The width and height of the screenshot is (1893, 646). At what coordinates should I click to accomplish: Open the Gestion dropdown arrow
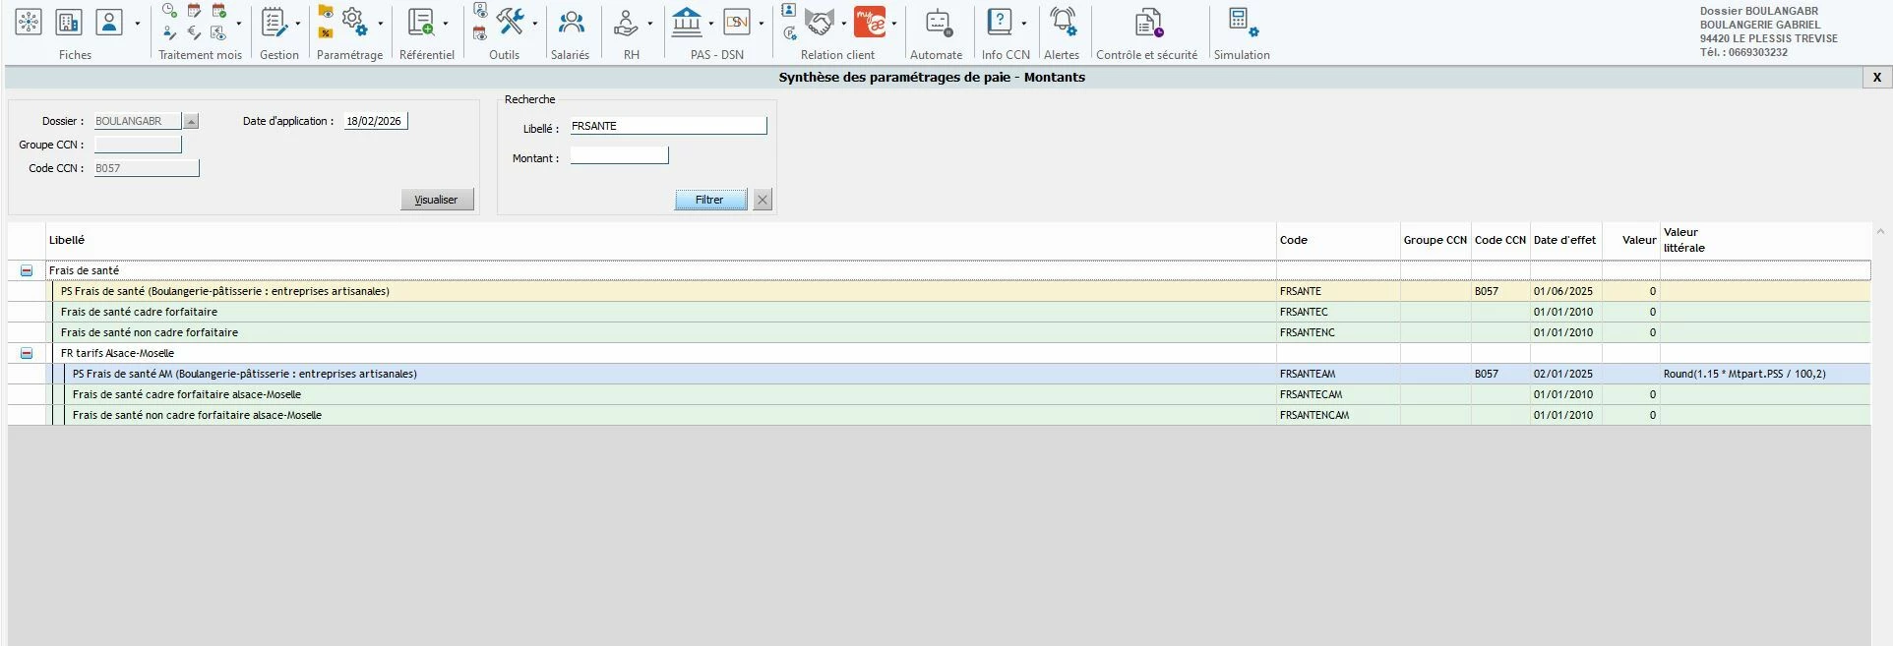click(298, 24)
